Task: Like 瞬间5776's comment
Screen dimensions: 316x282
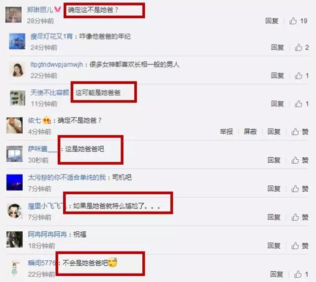Action: coord(301,274)
